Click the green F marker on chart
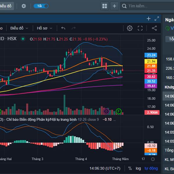 (x=119, y=111)
